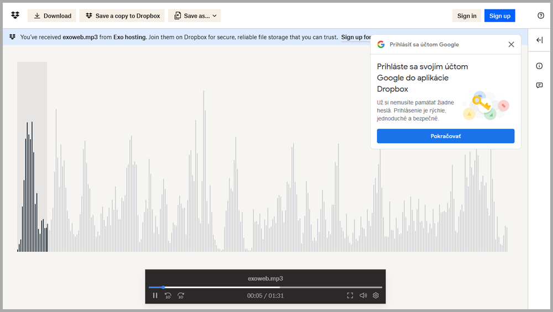Skip forward audio by 10 seconds
The height and width of the screenshot is (312, 553).
[181, 295]
